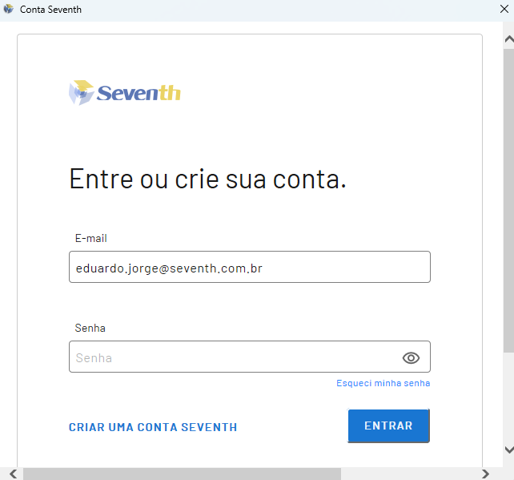
Task: Click the 'Entre ou crie sua conta.' heading
Action: (x=207, y=178)
